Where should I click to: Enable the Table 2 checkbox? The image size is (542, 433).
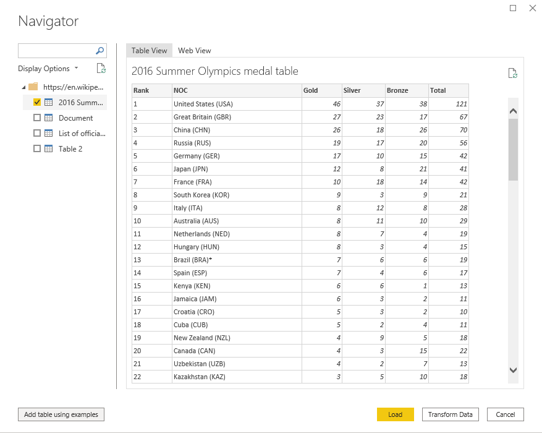tap(37, 148)
